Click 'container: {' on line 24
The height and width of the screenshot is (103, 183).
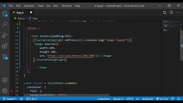36,87
